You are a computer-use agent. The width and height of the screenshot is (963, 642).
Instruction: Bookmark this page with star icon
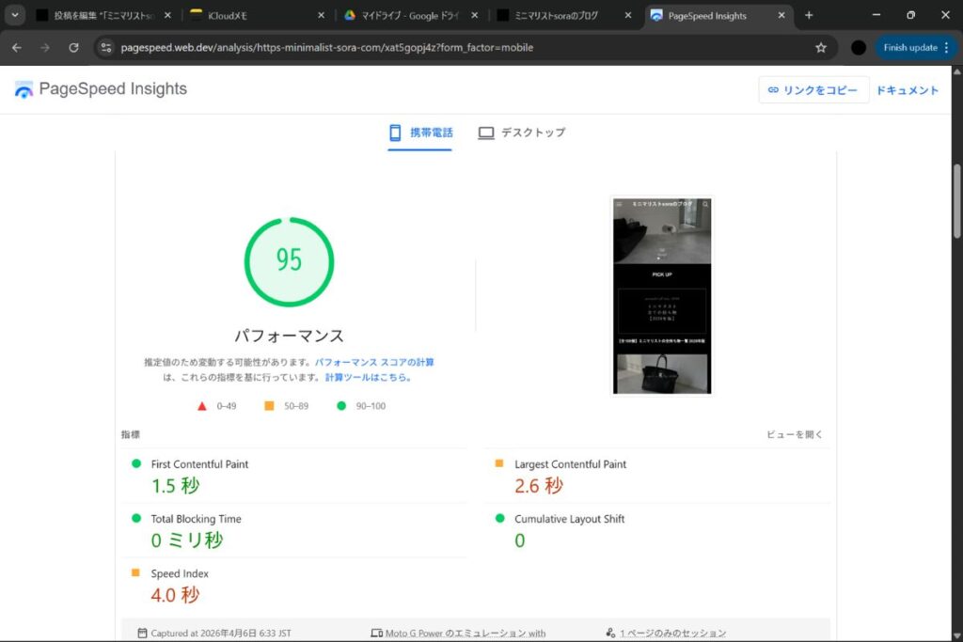[x=820, y=47]
